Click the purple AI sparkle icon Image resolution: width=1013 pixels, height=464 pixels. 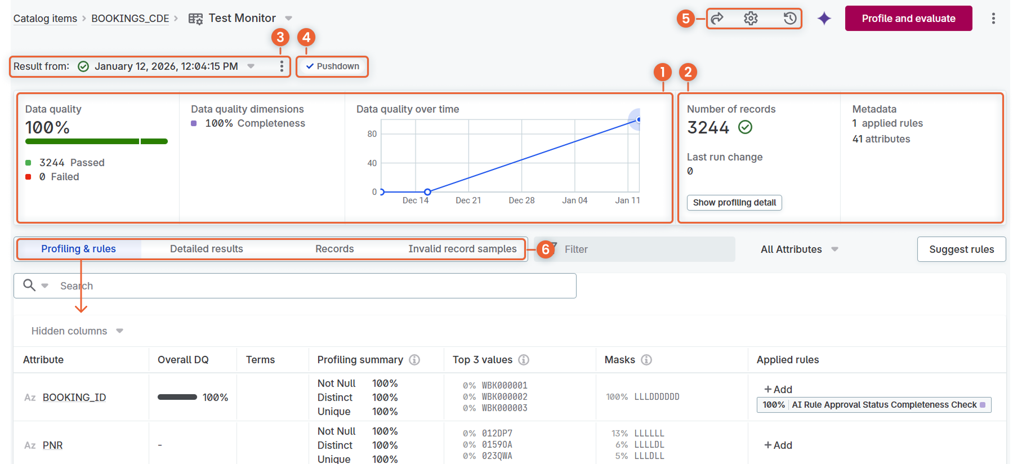coord(824,19)
